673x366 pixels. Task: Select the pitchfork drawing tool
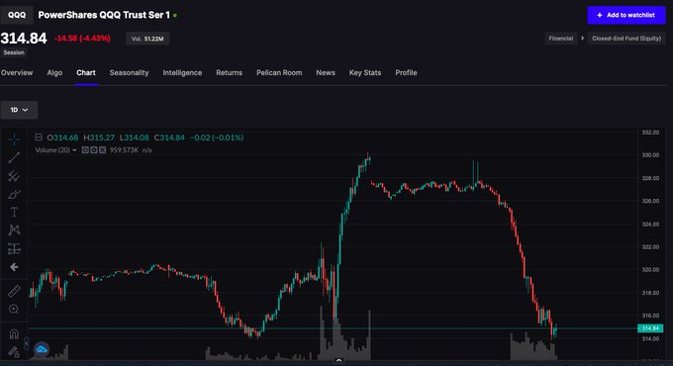[x=14, y=175]
